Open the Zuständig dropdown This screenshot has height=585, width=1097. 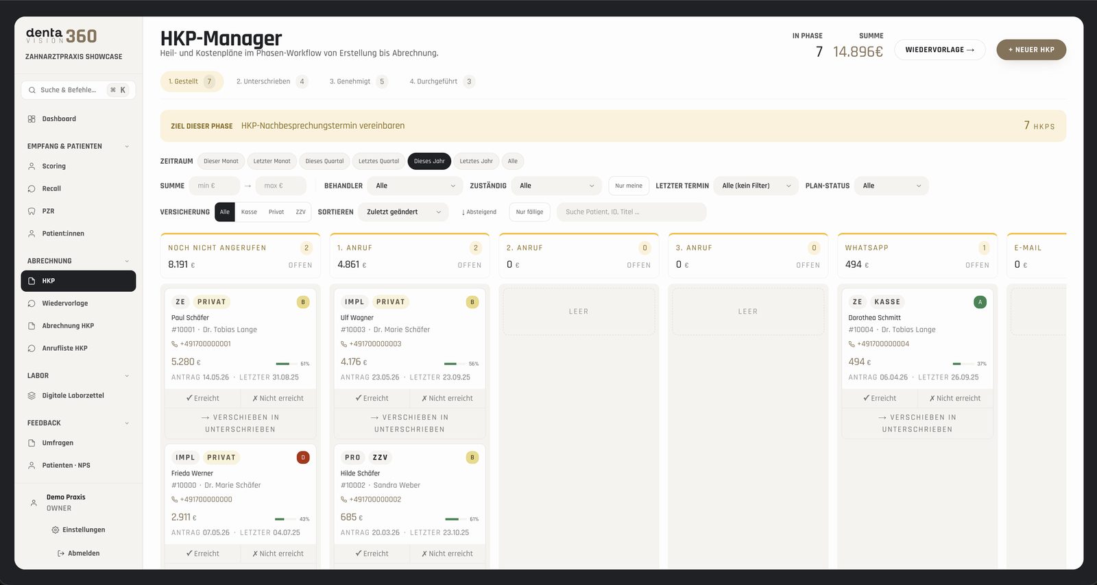557,186
